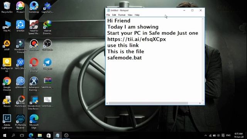This screenshot has height=139, width=247.
Task: Select the Internet Download Manager desktop icon
Action: (x=47, y=27)
